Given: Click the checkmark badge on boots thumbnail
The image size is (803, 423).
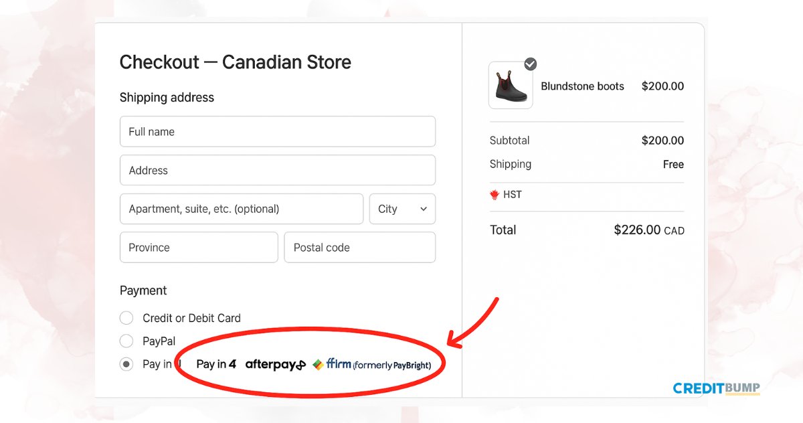Looking at the screenshot, I should point(531,64).
